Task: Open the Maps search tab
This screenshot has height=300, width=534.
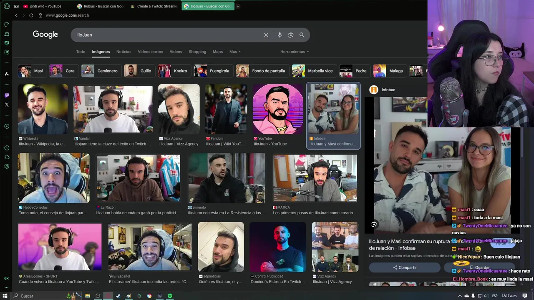Action: (x=218, y=52)
